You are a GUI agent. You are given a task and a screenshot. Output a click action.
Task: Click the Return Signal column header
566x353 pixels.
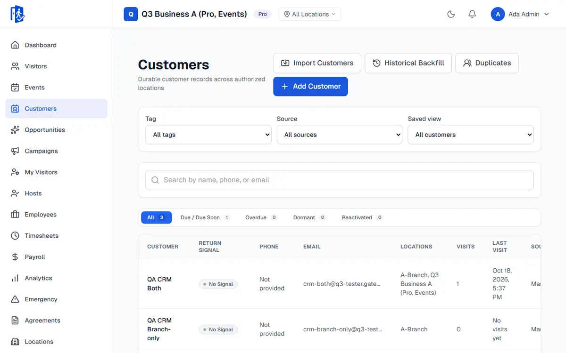click(210, 247)
